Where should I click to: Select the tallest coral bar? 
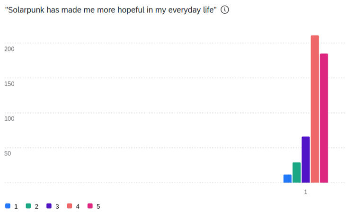tap(315, 109)
